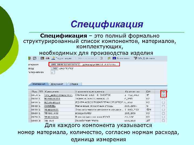Click the Обл. действия button text
This screenshot has height=145, width=194.
click(x=146, y=58)
